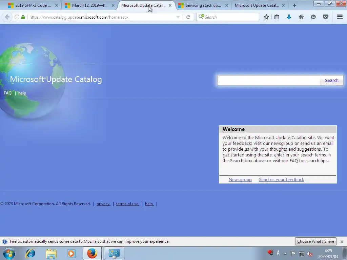Open Windows Explorer folder on taskbar
The image size is (347, 260).
(x=51, y=253)
